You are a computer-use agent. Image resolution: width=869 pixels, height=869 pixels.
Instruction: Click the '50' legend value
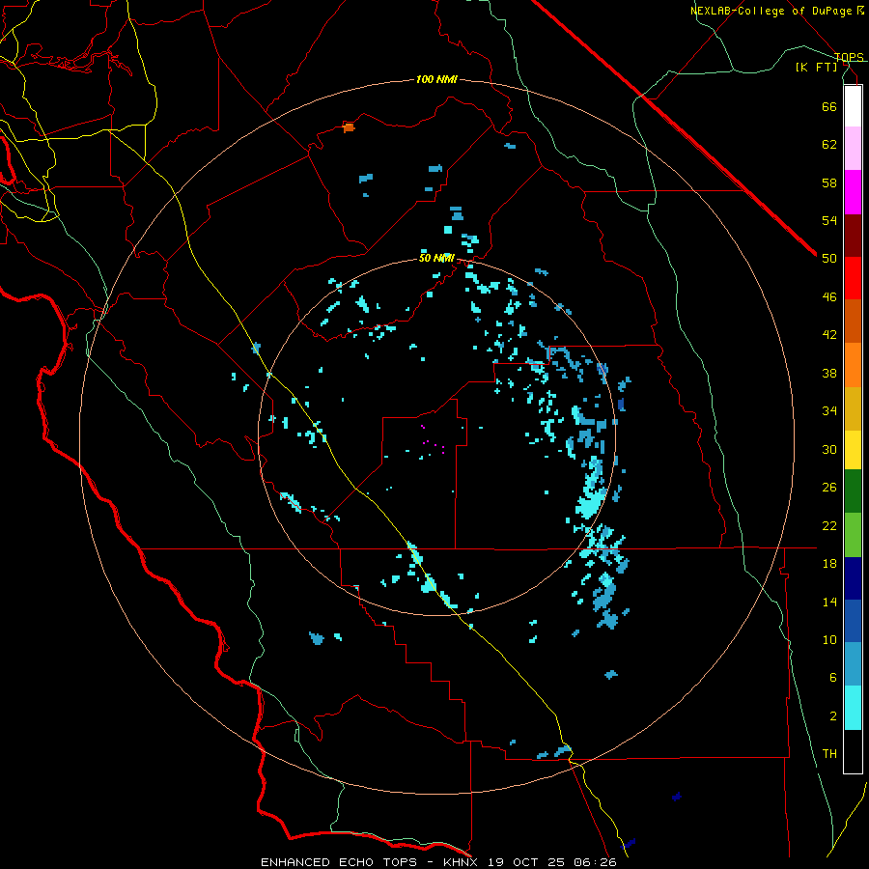point(829,259)
